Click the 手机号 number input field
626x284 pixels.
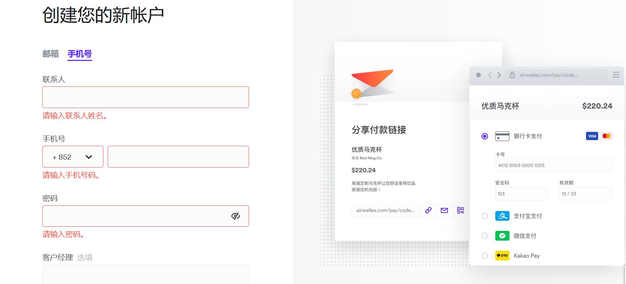click(x=178, y=157)
